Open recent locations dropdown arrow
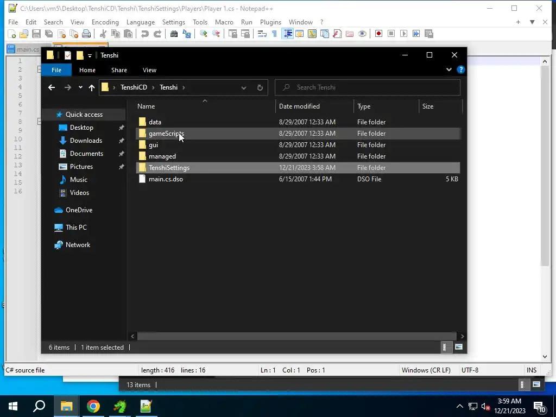 click(80, 87)
